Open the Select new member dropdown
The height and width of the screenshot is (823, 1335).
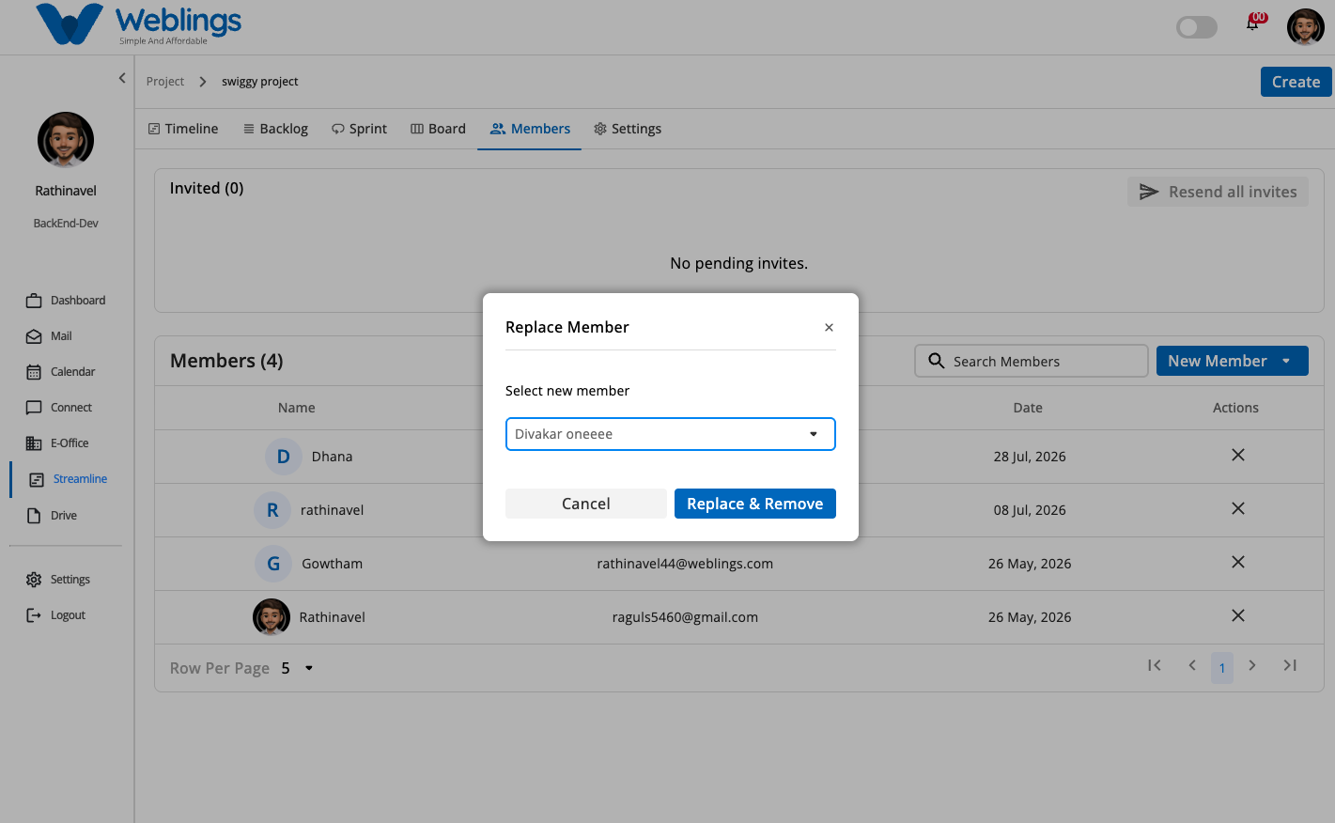671,434
